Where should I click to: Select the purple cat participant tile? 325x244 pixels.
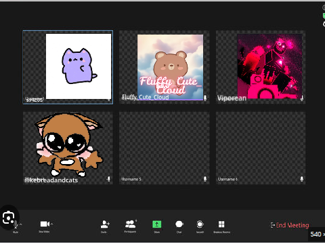68,67
